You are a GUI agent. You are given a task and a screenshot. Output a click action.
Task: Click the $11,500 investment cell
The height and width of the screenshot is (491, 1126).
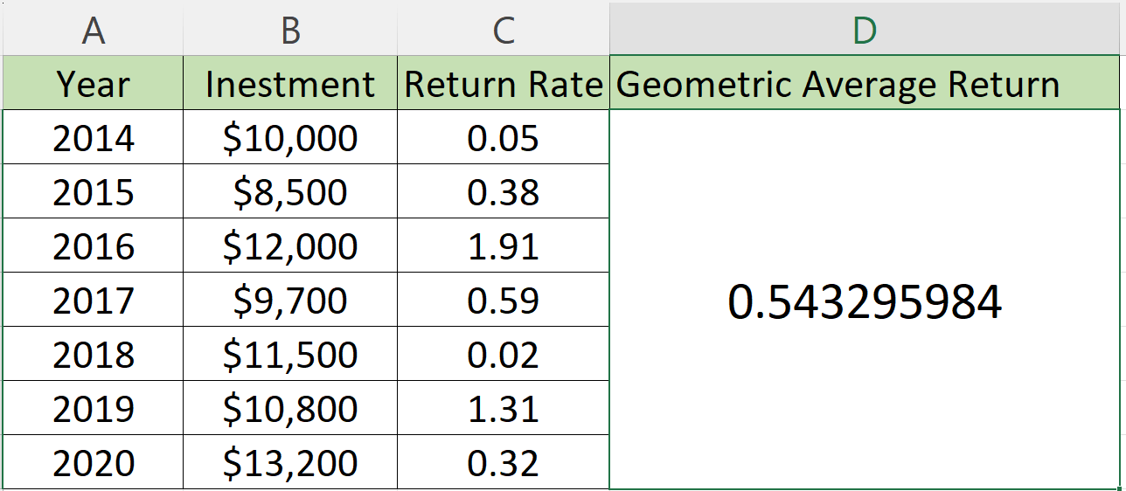pyautogui.click(x=290, y=354)
